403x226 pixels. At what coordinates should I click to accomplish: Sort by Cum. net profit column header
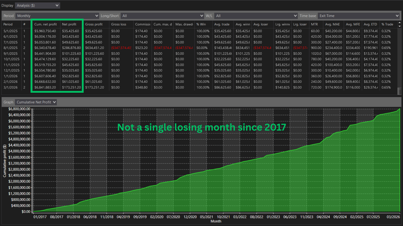45,24
